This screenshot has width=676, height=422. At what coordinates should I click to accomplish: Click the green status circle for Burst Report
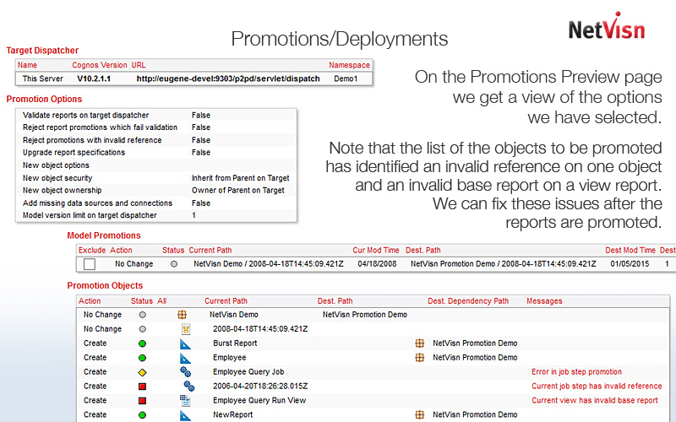[x=142, y=344]
